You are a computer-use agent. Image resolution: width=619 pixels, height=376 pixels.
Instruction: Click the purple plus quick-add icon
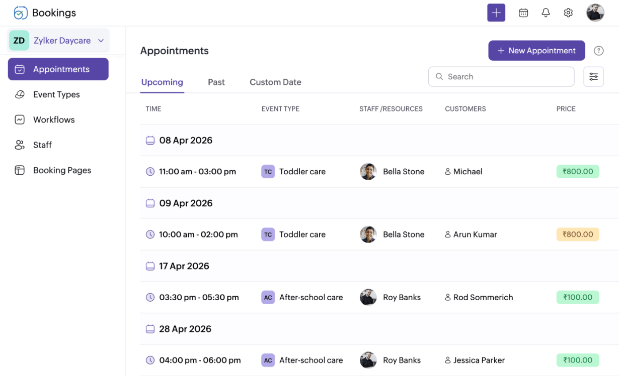(x=496, y=13)
